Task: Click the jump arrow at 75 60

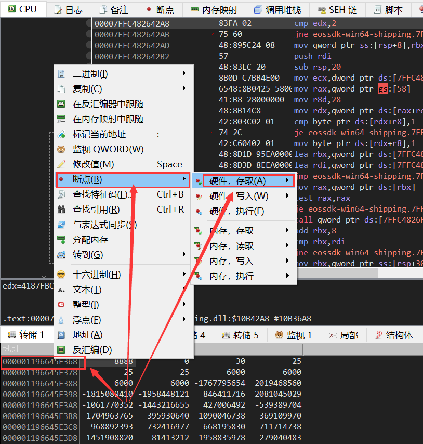Action: coord(212,34)
